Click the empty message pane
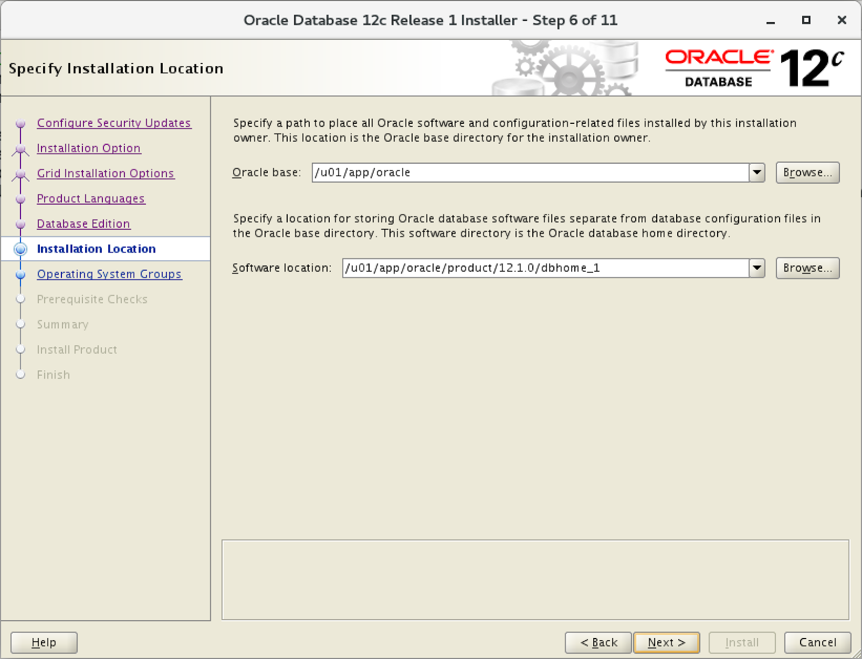The image size is (862, 659). pos(536,580)
